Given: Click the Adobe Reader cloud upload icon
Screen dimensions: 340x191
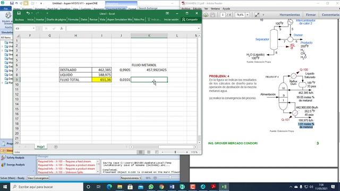Looking at the screenshot, I should (206, 15).
